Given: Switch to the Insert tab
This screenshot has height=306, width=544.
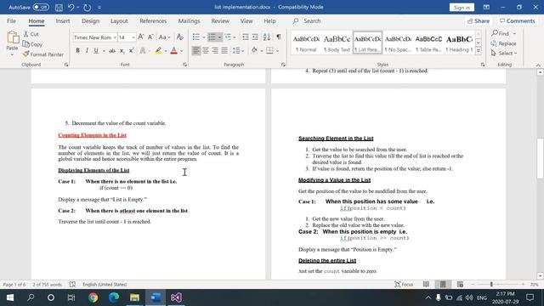Looking at the screenshot, I should click(x=63, y=20).
